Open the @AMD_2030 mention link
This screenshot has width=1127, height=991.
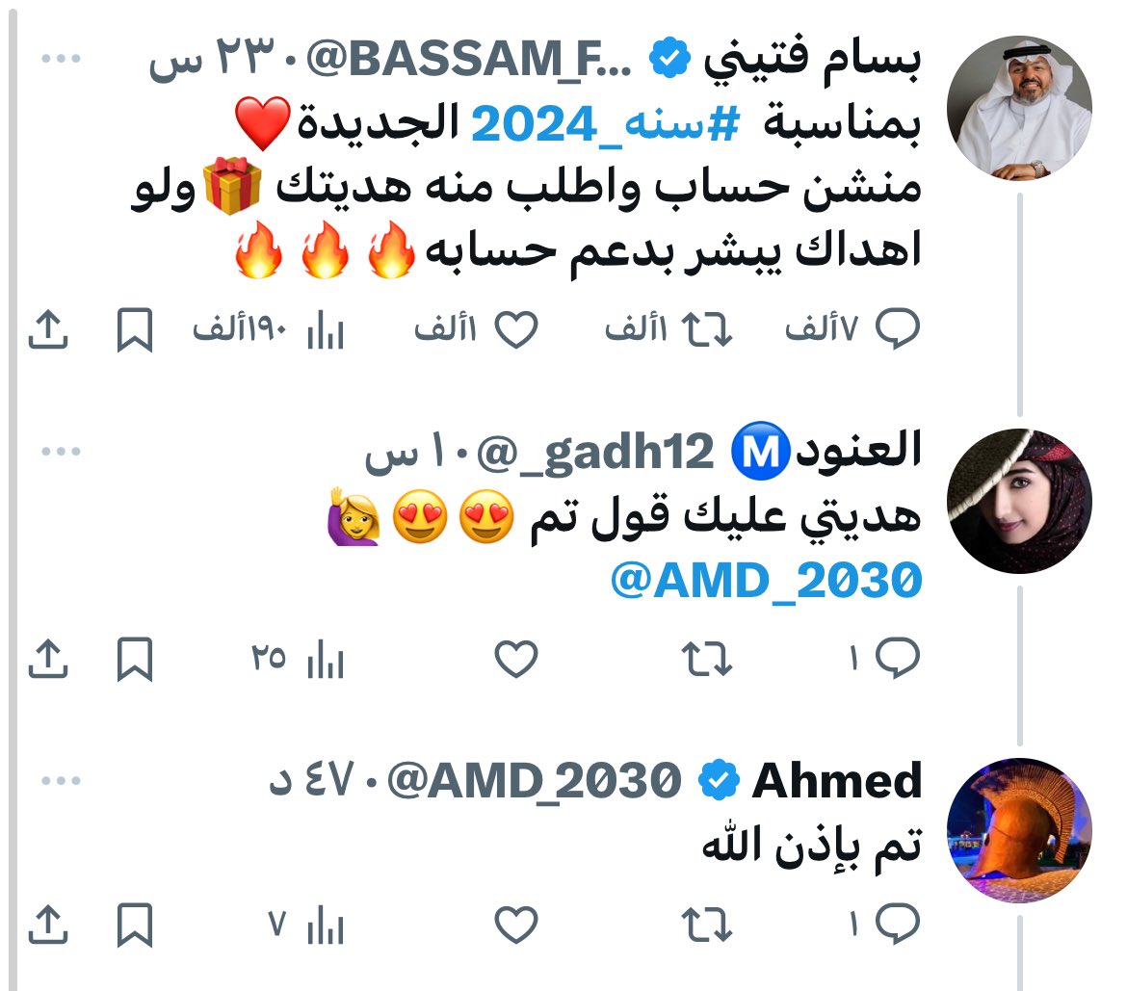766,581
